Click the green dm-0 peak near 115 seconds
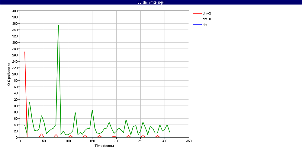 tap(75, 113)
